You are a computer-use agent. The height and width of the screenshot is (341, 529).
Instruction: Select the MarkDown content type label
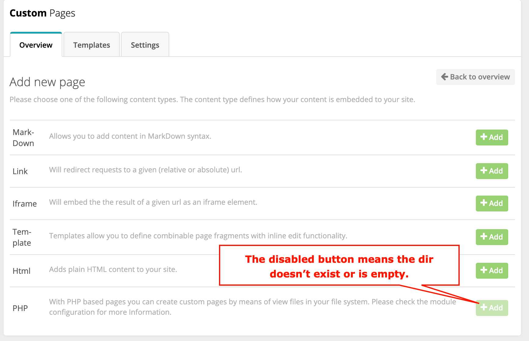coord(24,138)
